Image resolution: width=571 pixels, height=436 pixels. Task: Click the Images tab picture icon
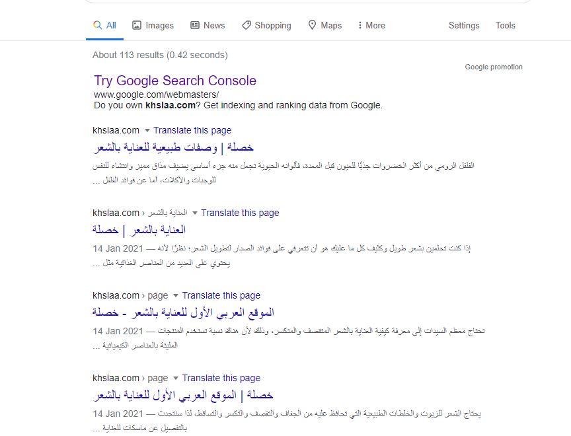pos(137,25)
